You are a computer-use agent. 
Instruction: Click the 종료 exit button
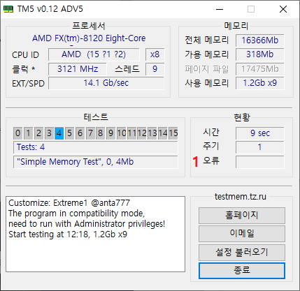[242, 271]
